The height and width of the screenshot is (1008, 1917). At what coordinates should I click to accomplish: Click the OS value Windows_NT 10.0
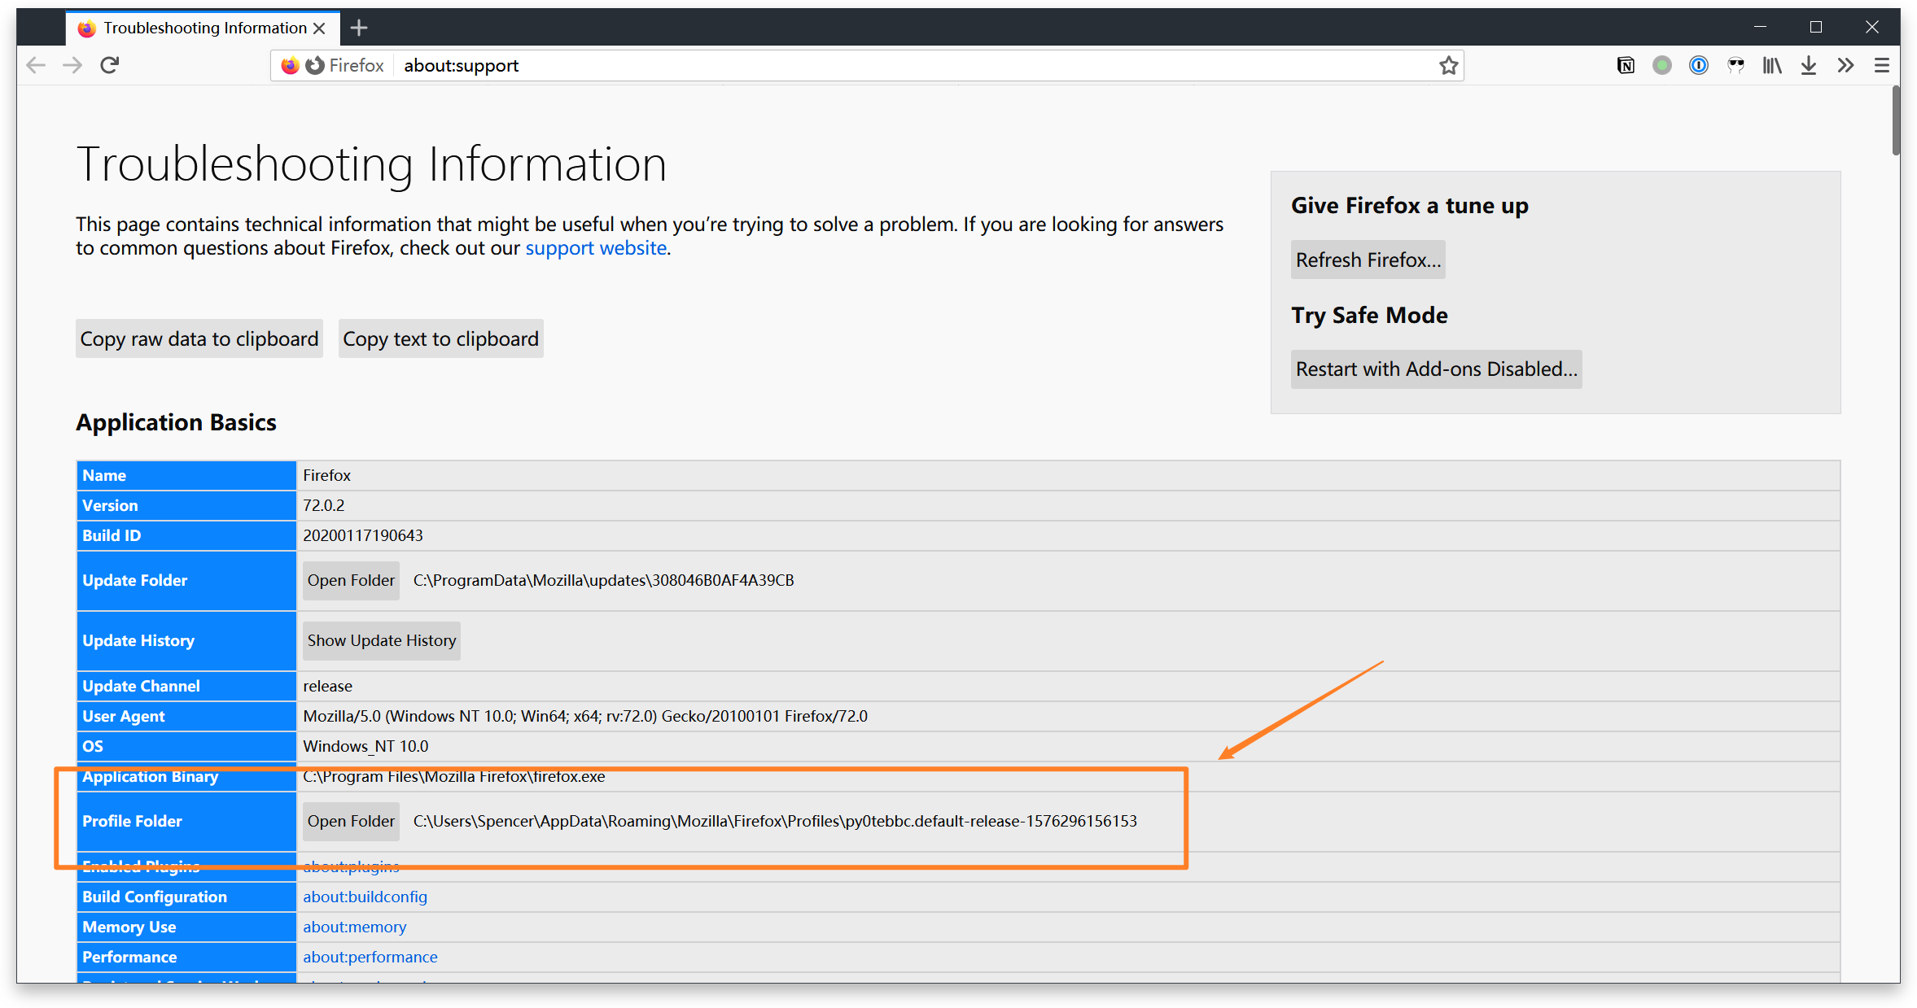[x=365, y=746]
